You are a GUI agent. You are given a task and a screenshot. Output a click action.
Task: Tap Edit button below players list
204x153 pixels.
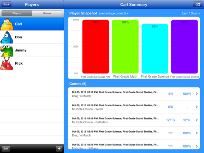click(x=6, y=148)
